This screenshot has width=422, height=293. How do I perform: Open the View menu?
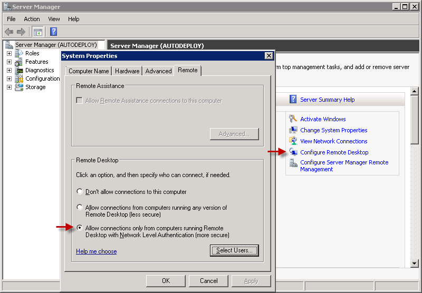pyautogui.click(x=54, y=19)
